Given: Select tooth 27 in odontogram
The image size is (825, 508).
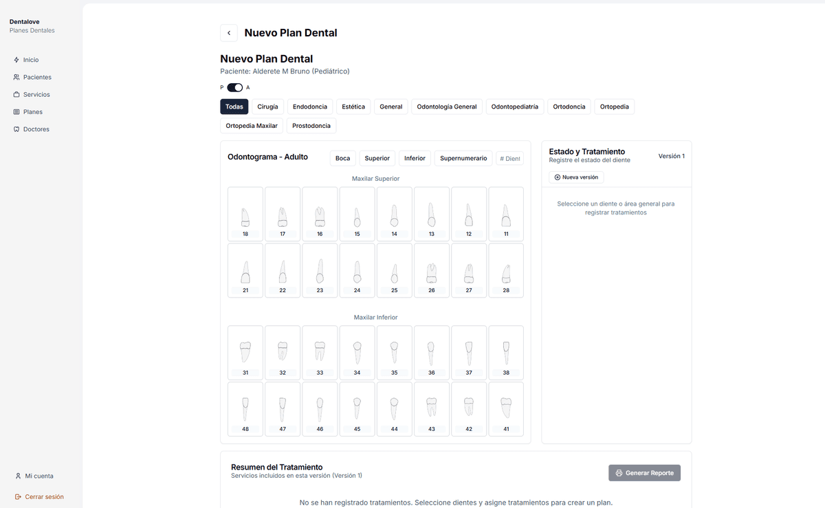Looking at the screenshot, I should pyautogui.click(x=469, y=270).
